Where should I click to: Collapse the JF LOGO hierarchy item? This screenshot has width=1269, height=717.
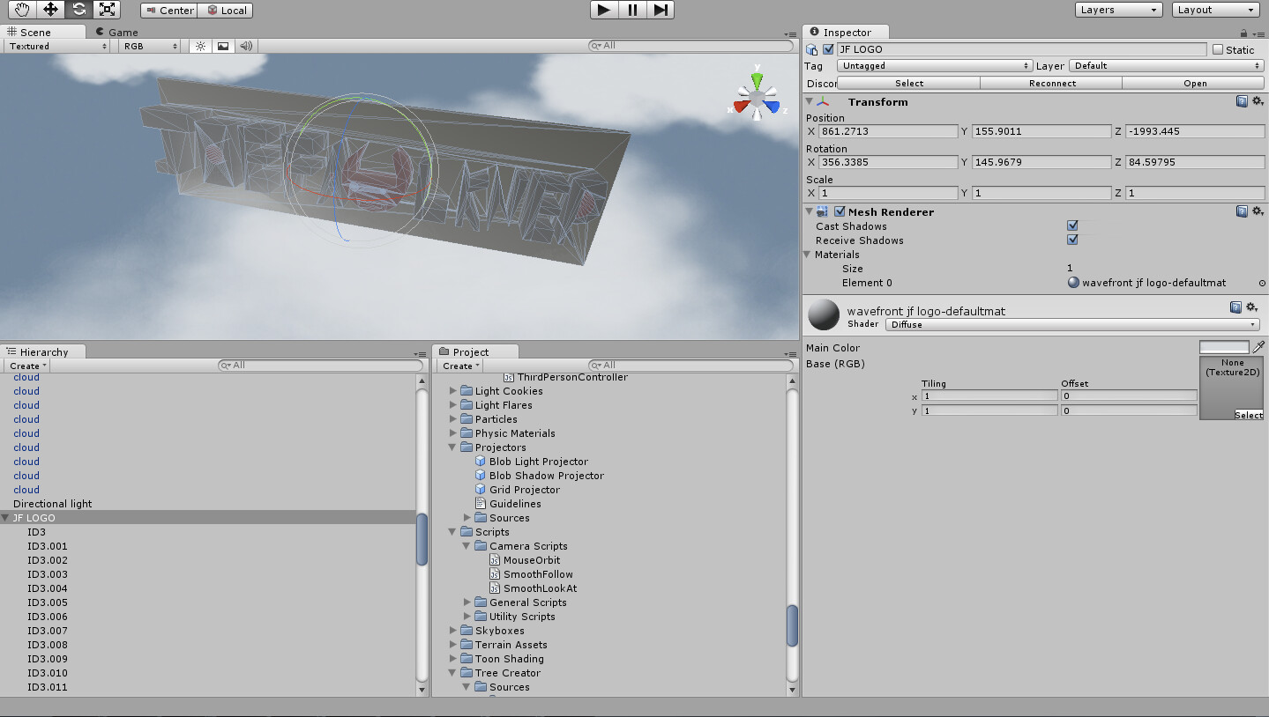(x=7, y=518)
